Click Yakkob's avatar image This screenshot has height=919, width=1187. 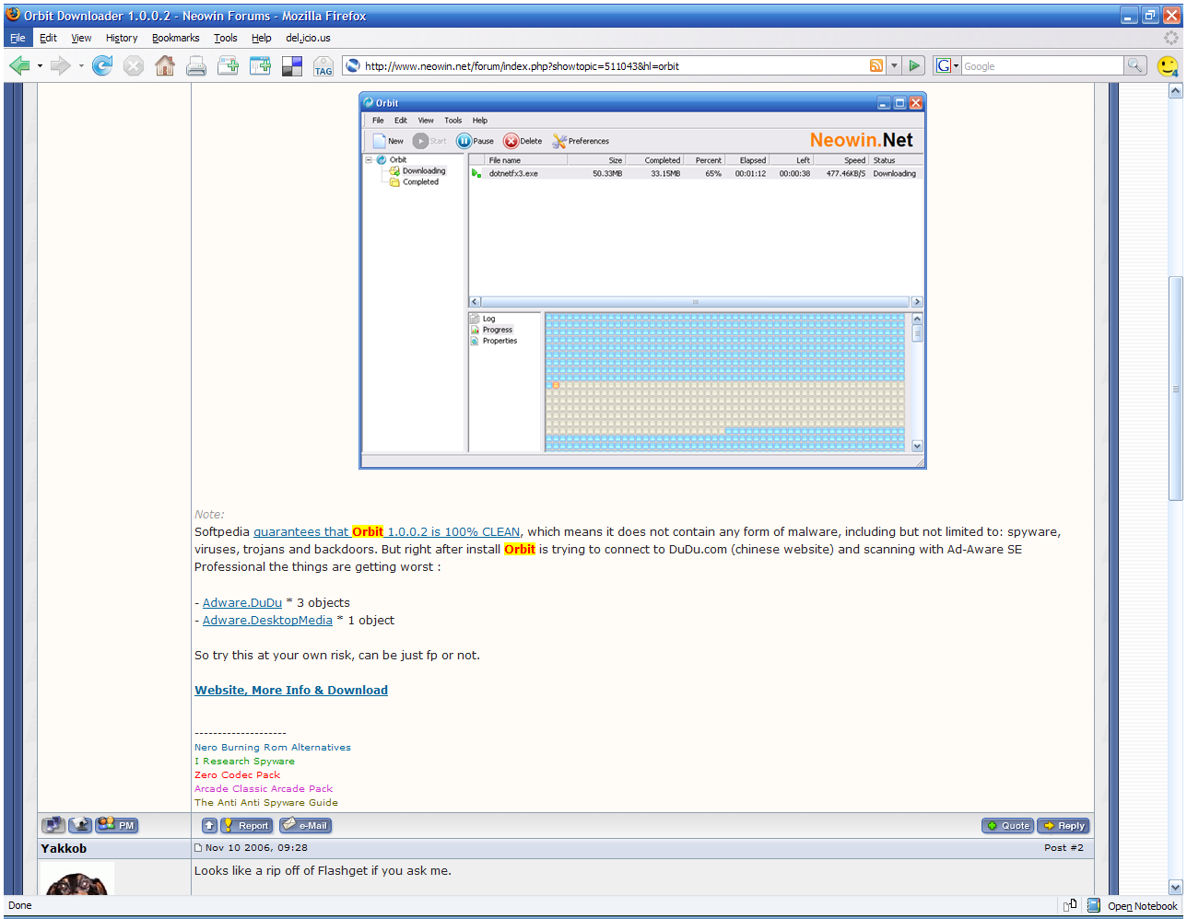(x=77, y=878)
